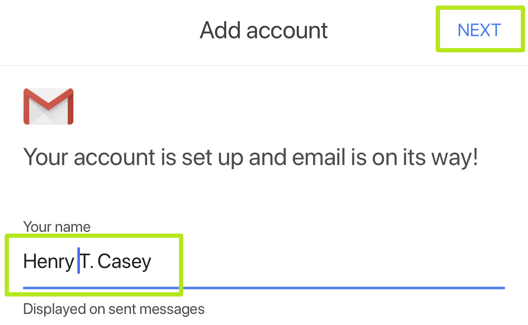Select the header bar of the setup page

click(x=264, y=32)
